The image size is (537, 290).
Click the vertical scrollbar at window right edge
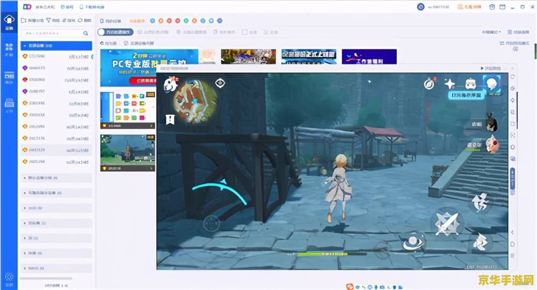[x=535, y=50]
